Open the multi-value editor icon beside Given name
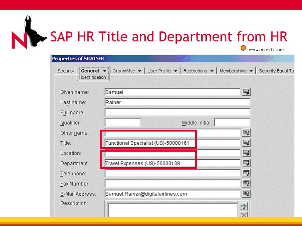Viewport: 302px width, 226px height. point(246,92)
